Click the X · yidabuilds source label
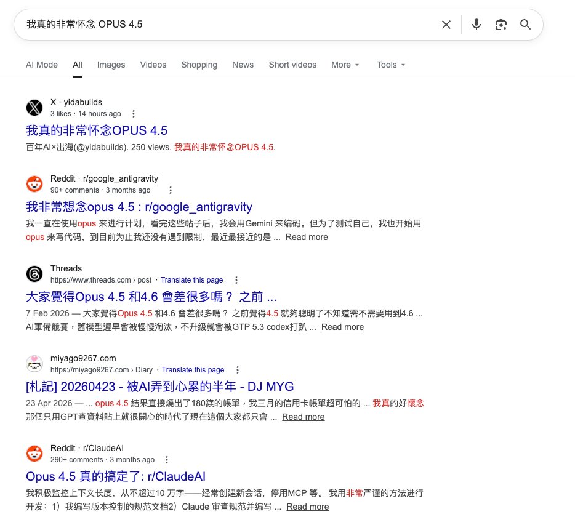This screenshot has width=575, height=525. click(x=76, y=102)
